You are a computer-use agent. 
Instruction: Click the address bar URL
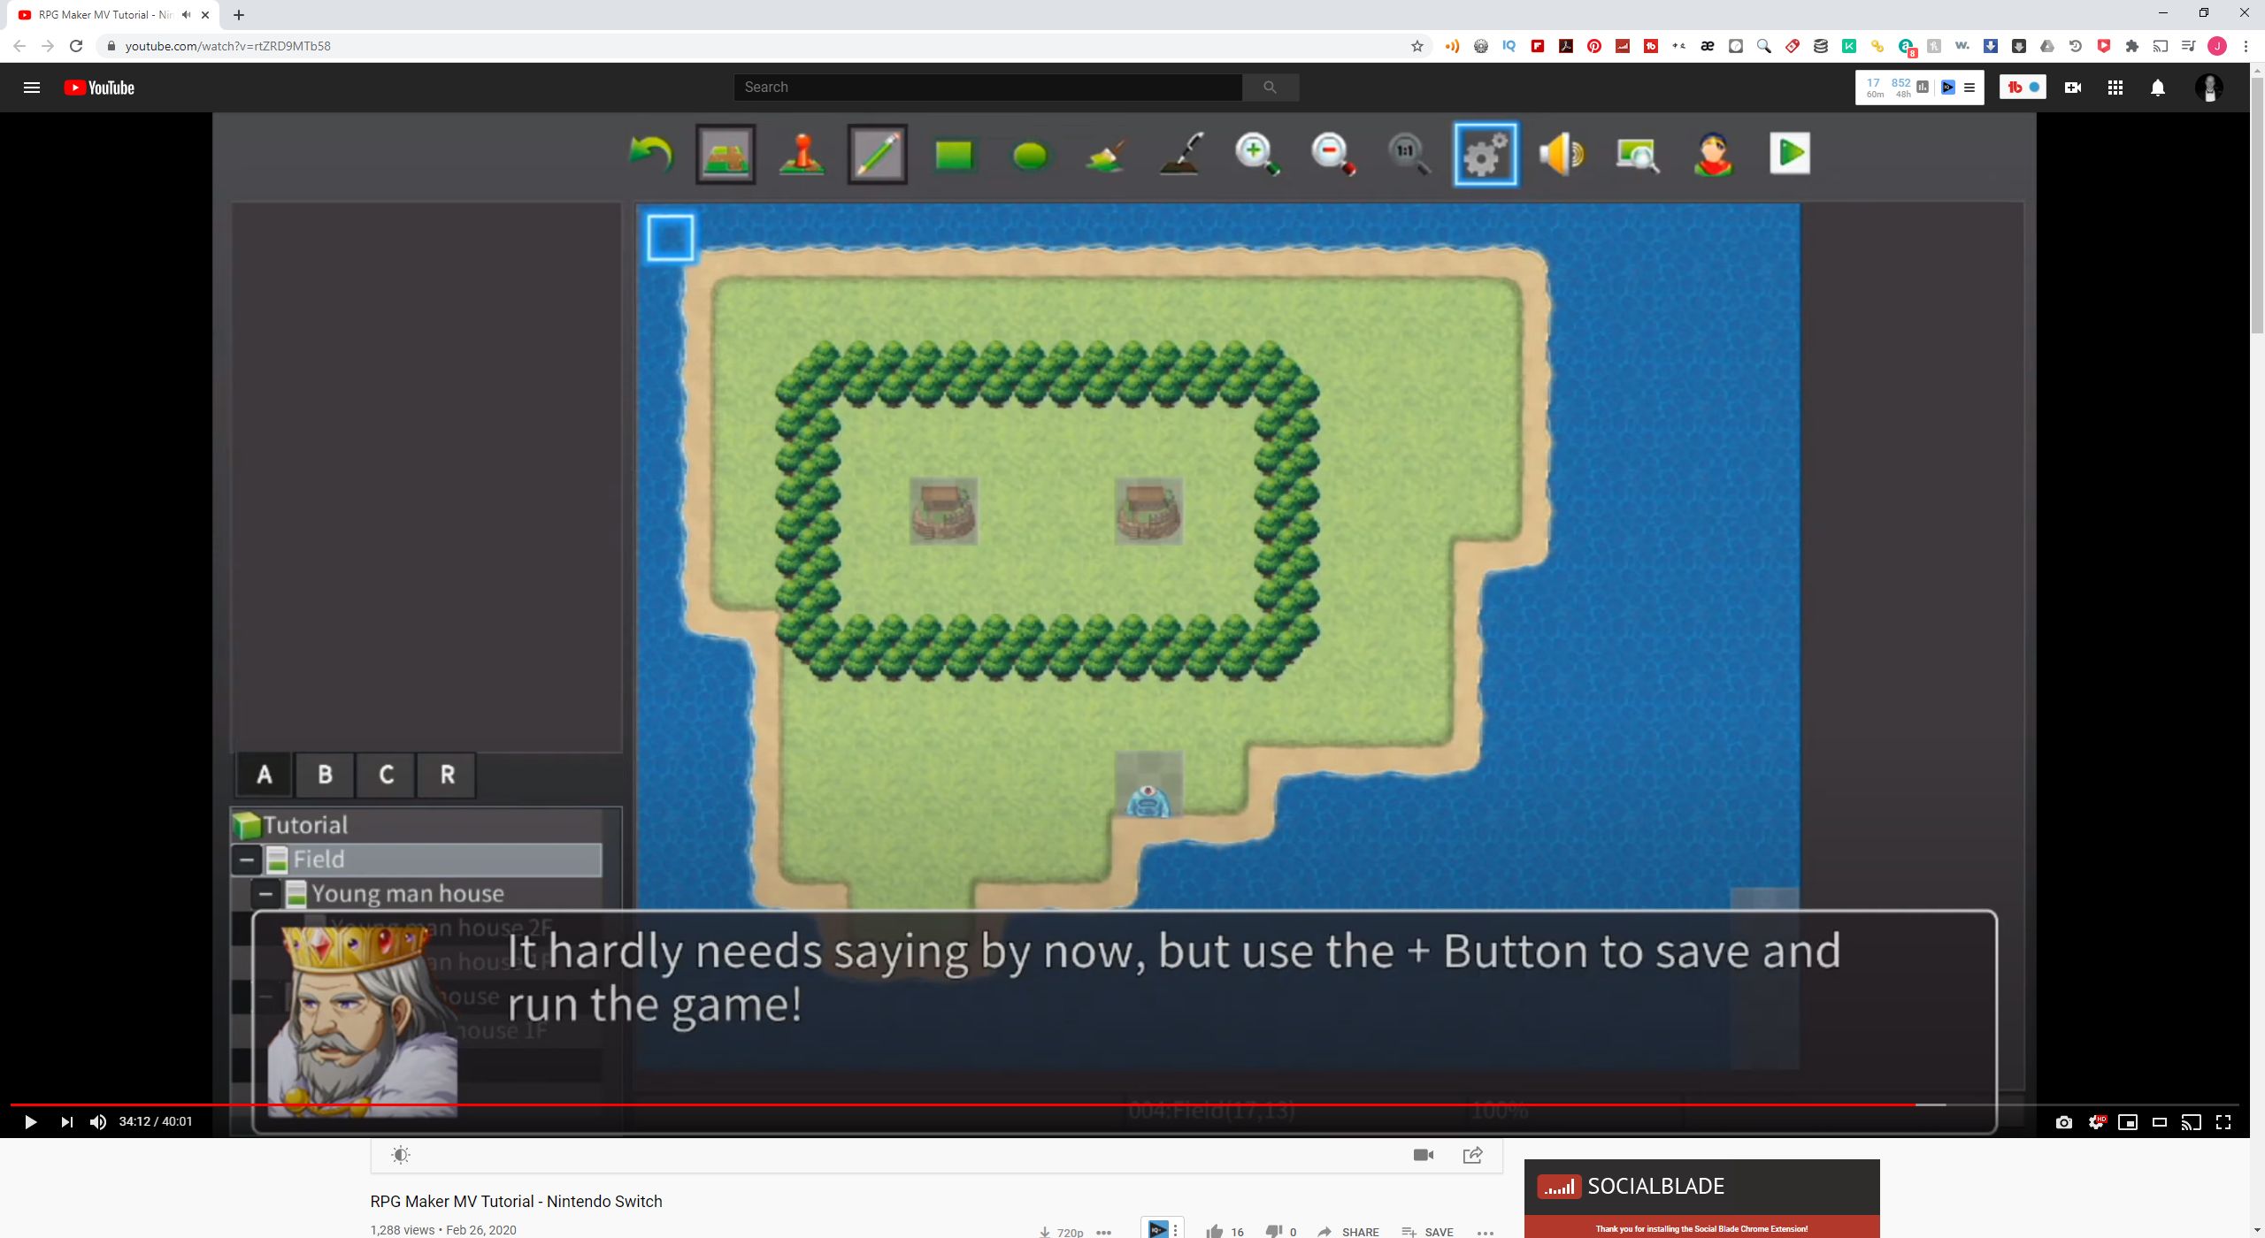(228, 46)
